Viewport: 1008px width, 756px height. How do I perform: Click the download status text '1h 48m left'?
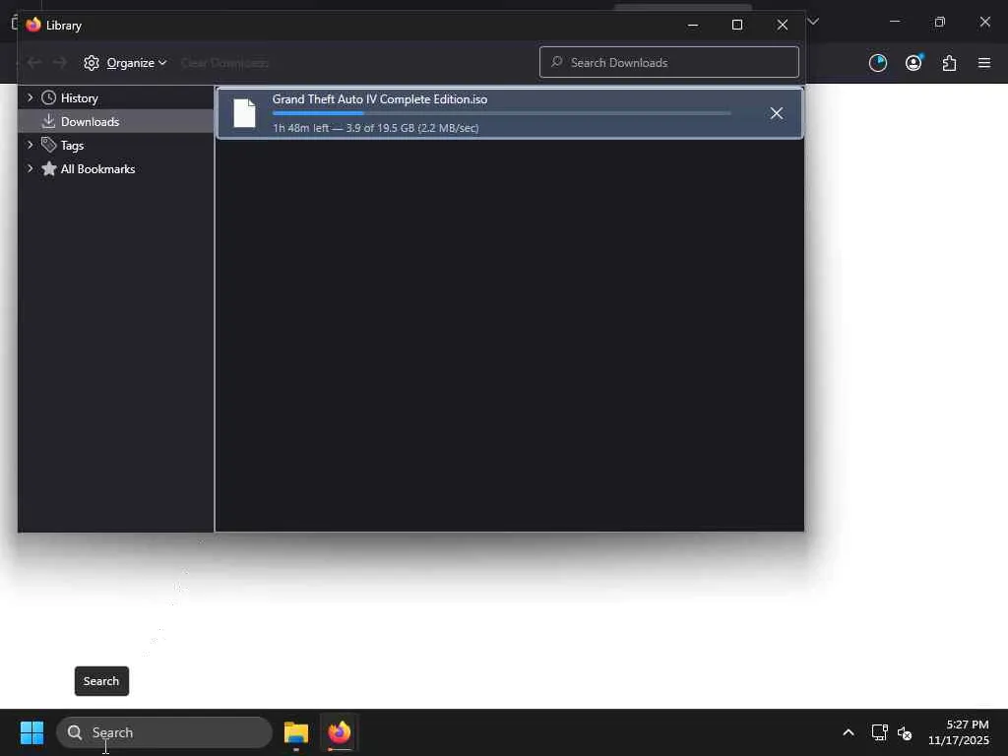[x=300, y=128]
